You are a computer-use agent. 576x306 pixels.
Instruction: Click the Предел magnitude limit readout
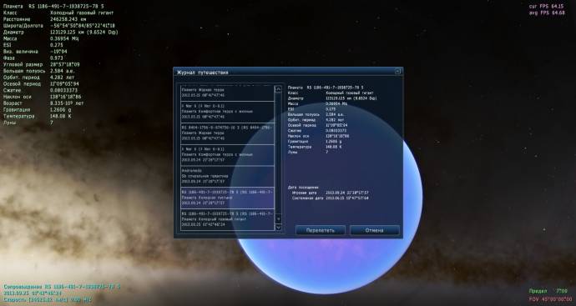pyautogui.click(x=548, y=291)
